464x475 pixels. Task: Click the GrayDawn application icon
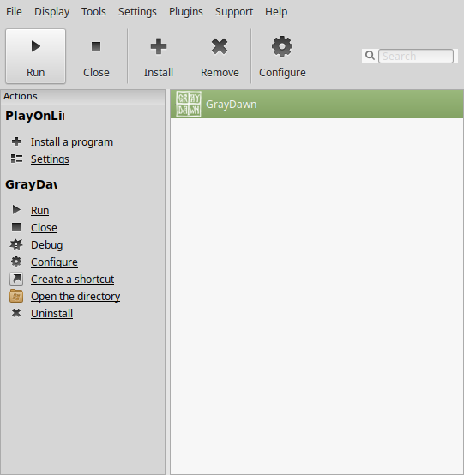coord(189,104)
